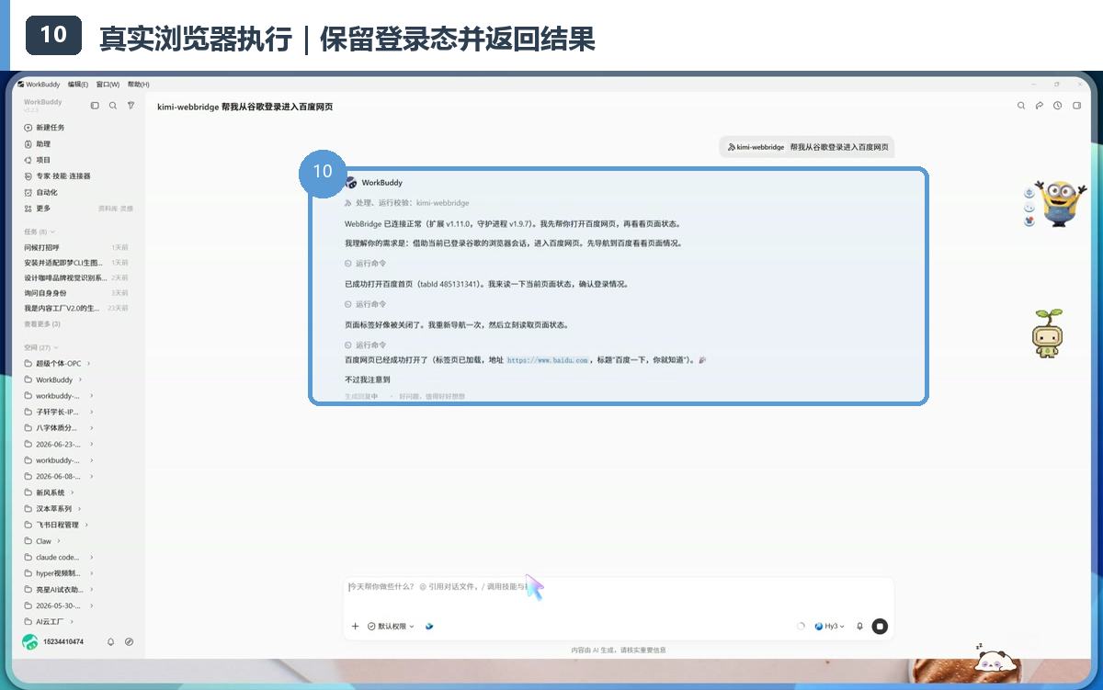
Task: Open the notification bell in sidebar footer
Action: 111,641
